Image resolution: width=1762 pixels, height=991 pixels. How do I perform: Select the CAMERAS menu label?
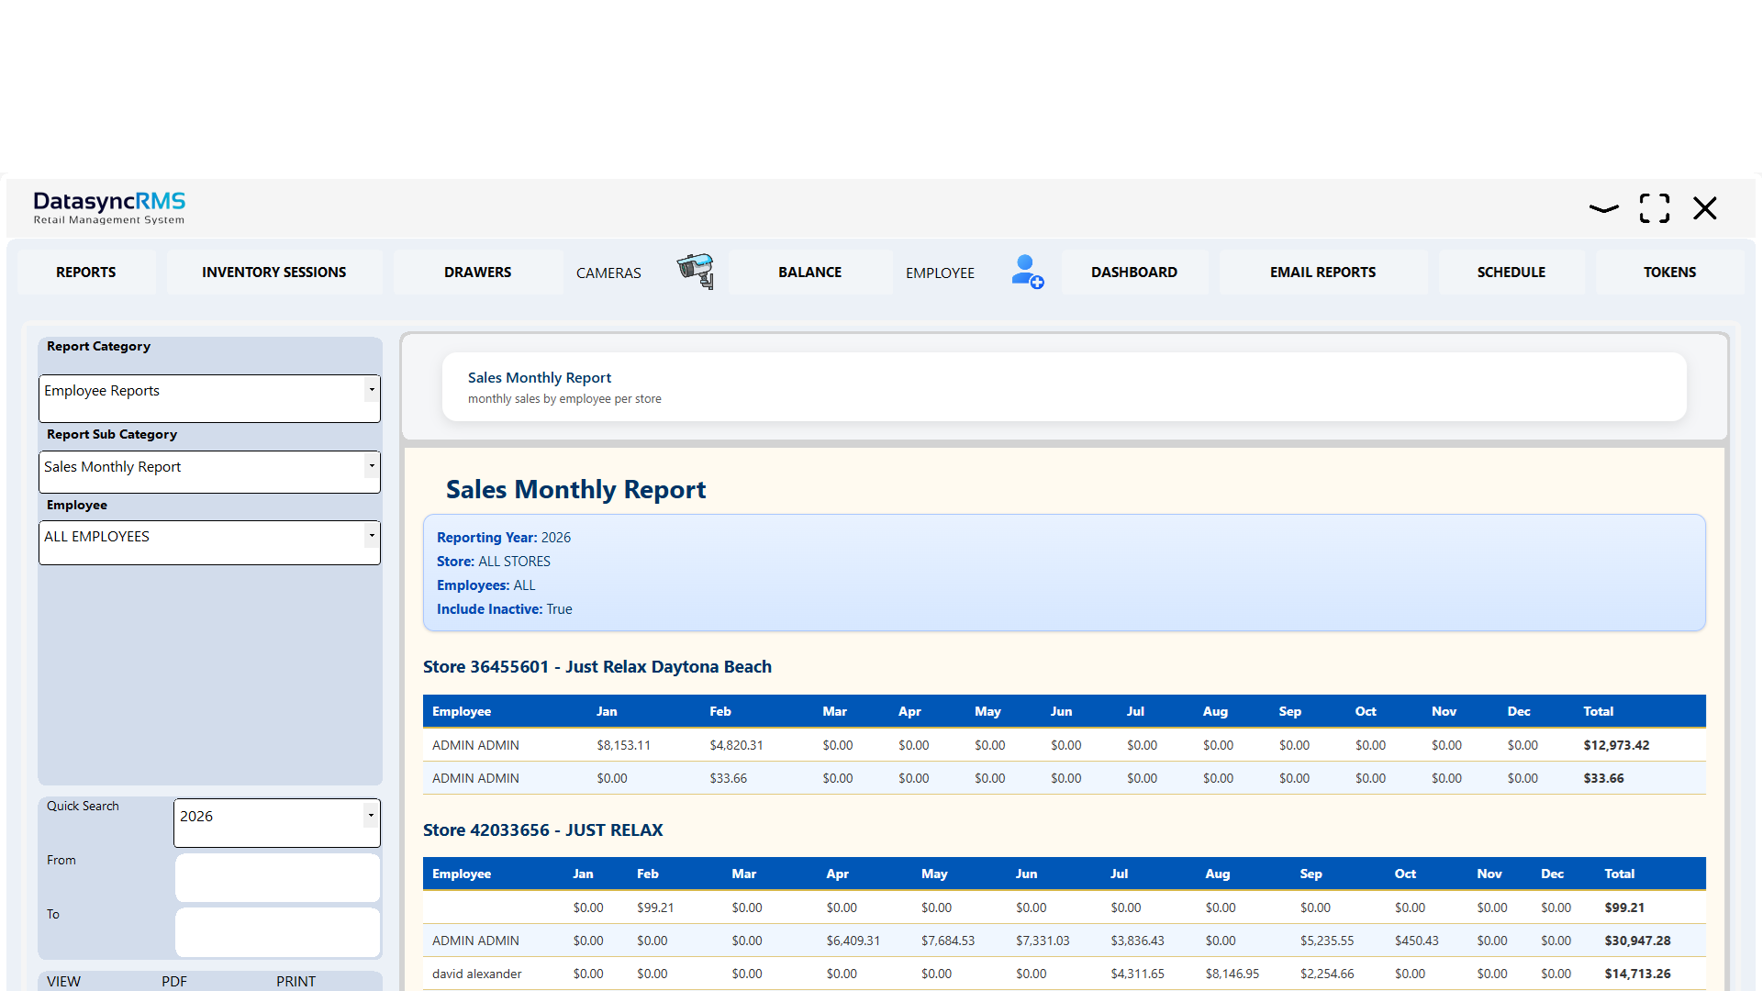[x=608, y=273]
